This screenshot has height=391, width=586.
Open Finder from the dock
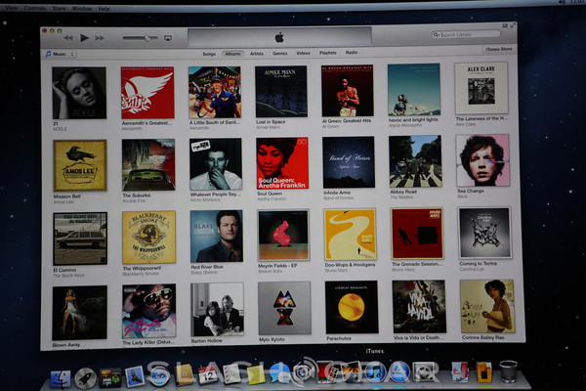(x=61, y=378)
